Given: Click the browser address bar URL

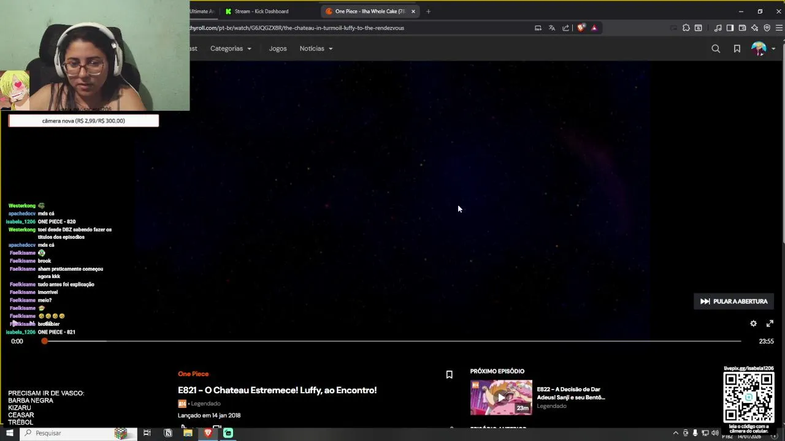Looking at the screenshot, I should [297, 28].
